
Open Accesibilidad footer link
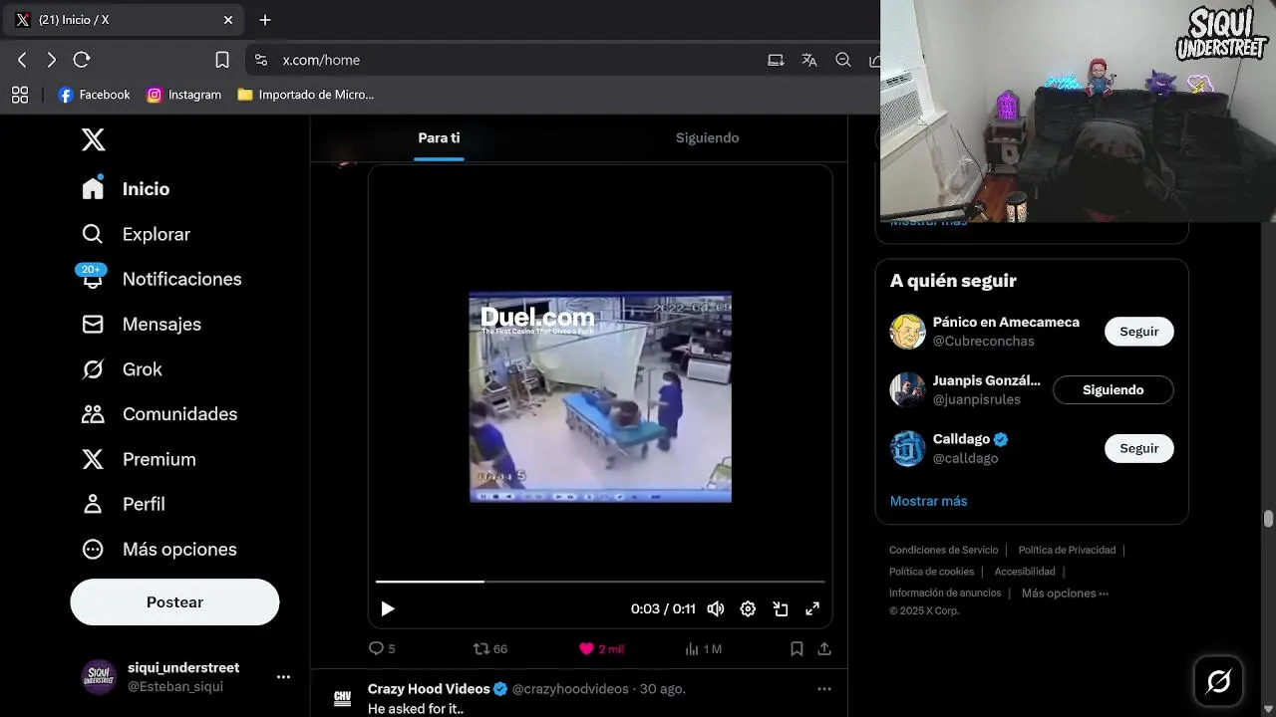click(x=1025, y=572)
